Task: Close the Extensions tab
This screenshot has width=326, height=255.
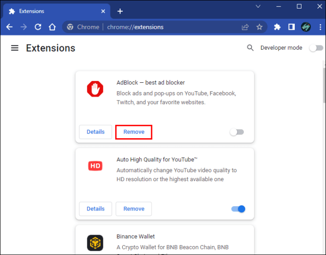Action: point(103,11)
